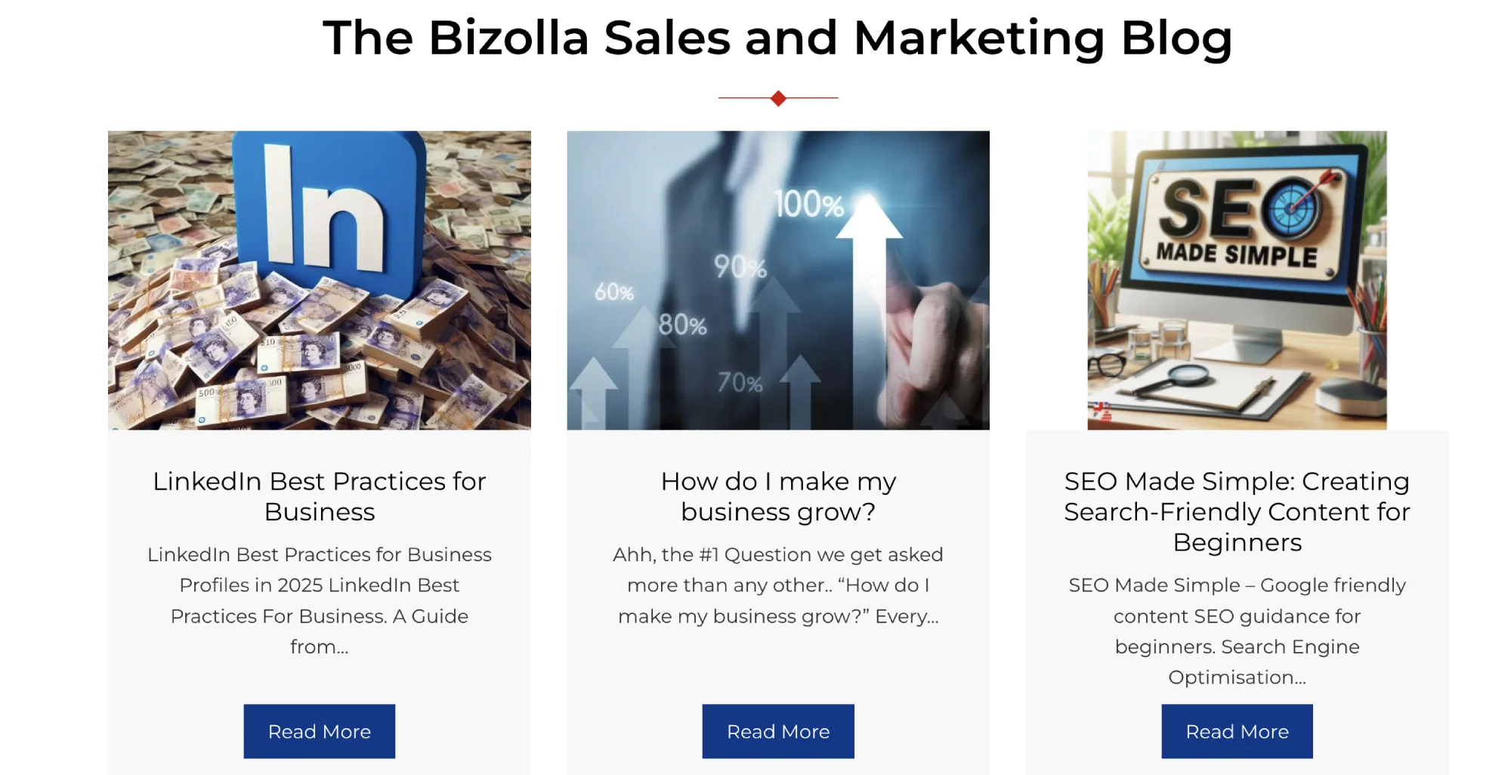Click the 'Ahh, the #1 Question' excerpt text
Screen dimensions: 1511x775
click(778, 585)
